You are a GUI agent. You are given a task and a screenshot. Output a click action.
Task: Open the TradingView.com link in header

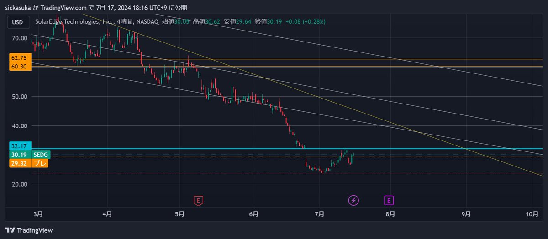[63, 8]
